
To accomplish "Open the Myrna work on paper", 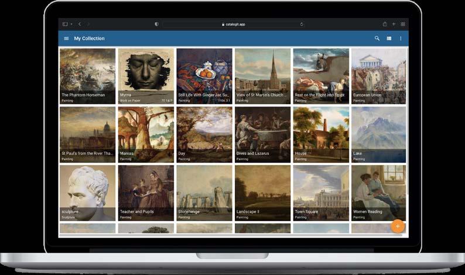I will point(146,76).
